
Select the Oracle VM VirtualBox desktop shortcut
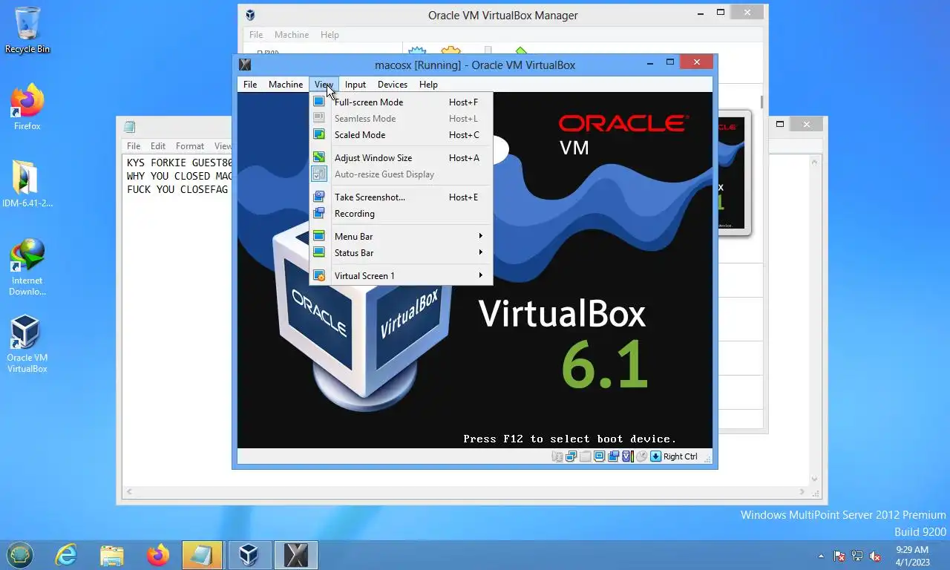pyautogui.click(x=27, y=344)
